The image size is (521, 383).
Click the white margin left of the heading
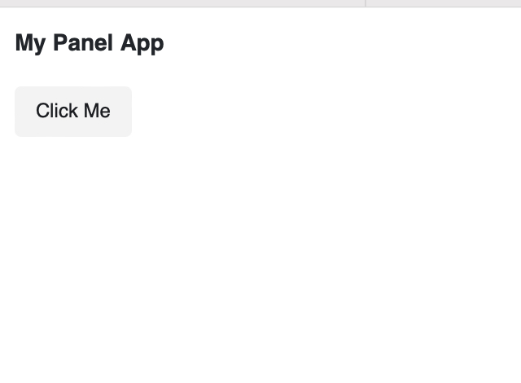(x=7, y=43)
